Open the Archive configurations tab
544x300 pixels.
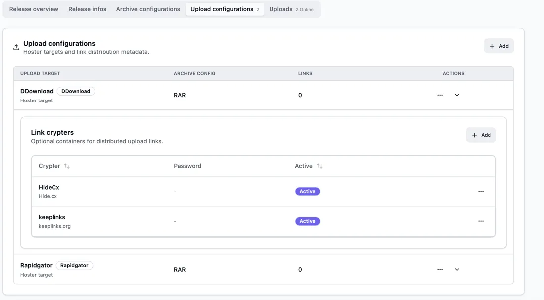pyautogui.click(x=148, y=9)
